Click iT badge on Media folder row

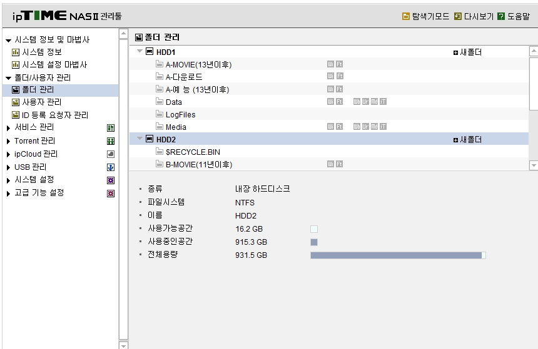[x=383, y=126]
